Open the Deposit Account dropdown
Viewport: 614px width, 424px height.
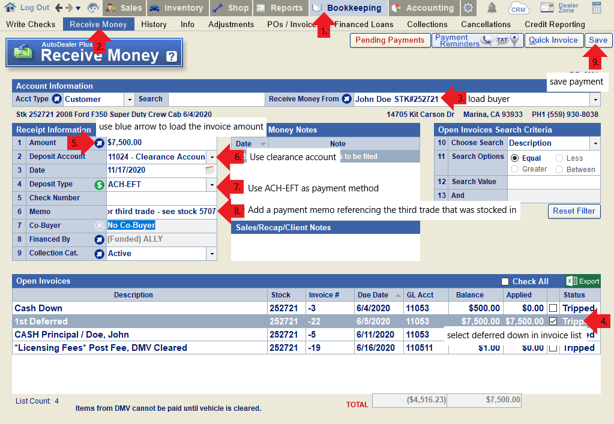pos(212,157)
